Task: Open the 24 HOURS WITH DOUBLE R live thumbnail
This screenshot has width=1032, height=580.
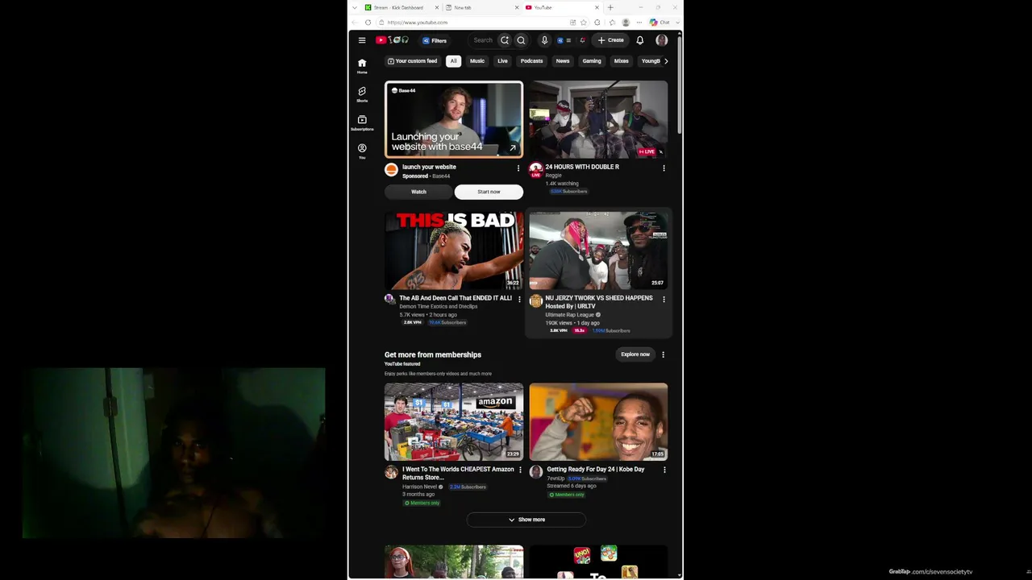Action: 598,119
